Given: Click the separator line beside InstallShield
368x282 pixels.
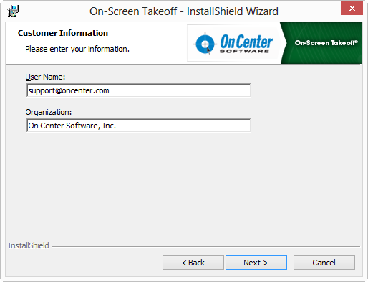Looking at the screenshot, I should pos(205,246).
